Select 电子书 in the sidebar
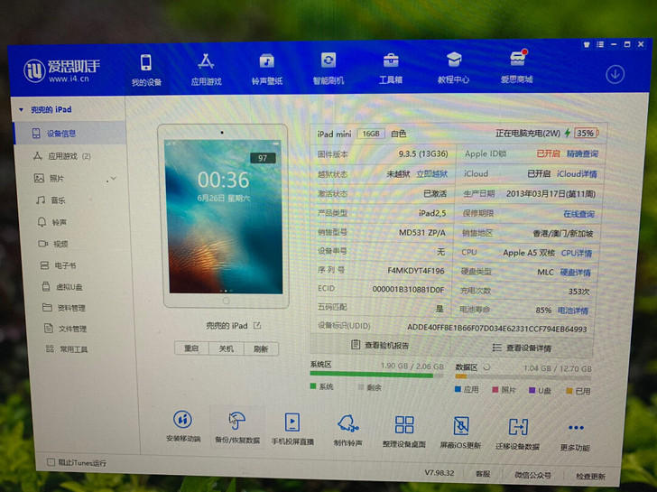657x492 pixels. [x=58, y=265]
